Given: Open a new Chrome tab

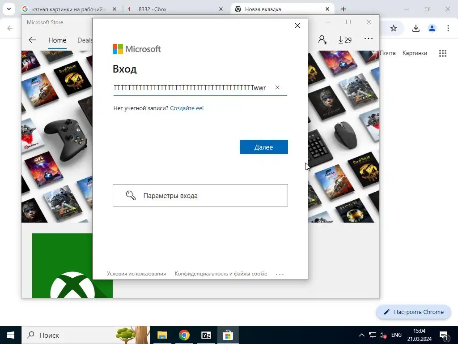Looking at the screenshot, I should (x=343, y=9).
